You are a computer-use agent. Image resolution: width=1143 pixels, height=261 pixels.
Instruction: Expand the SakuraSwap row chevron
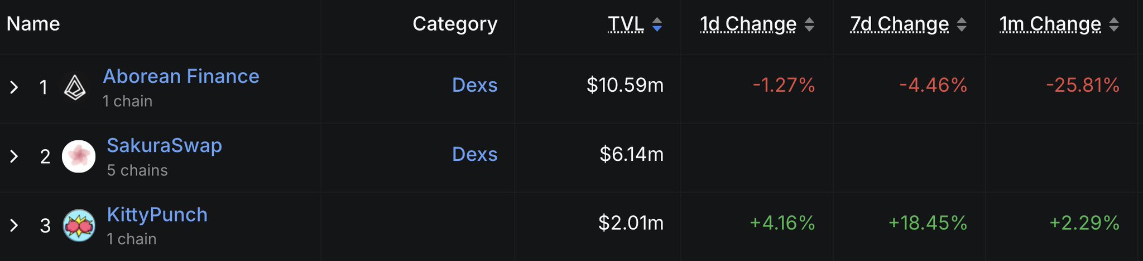pyautogui.click(x=15, y=156)
